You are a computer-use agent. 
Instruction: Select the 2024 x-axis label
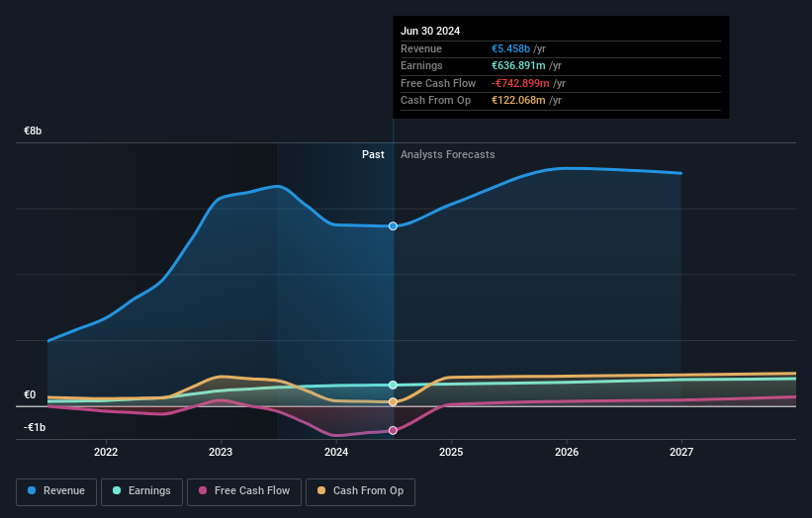tap(336, 453)
